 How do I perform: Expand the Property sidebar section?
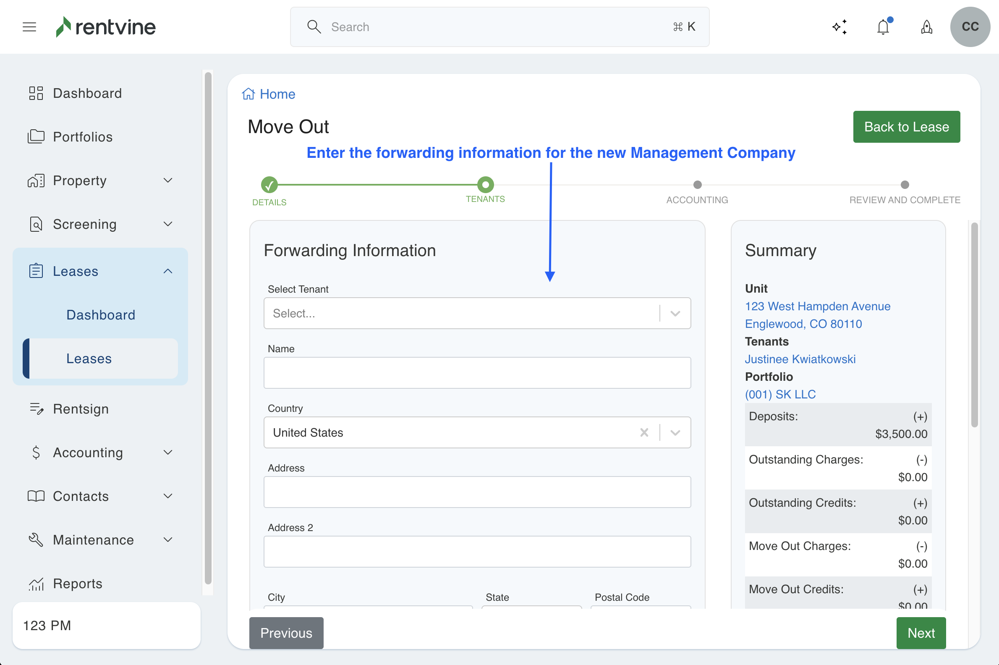(x=168, y=181)
